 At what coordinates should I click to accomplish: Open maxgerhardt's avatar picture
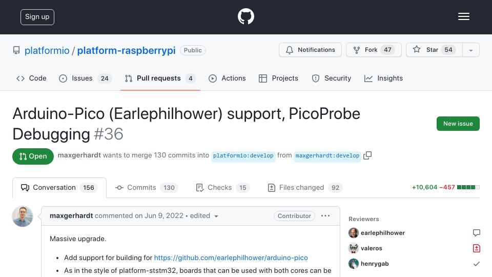click(22, 216)
